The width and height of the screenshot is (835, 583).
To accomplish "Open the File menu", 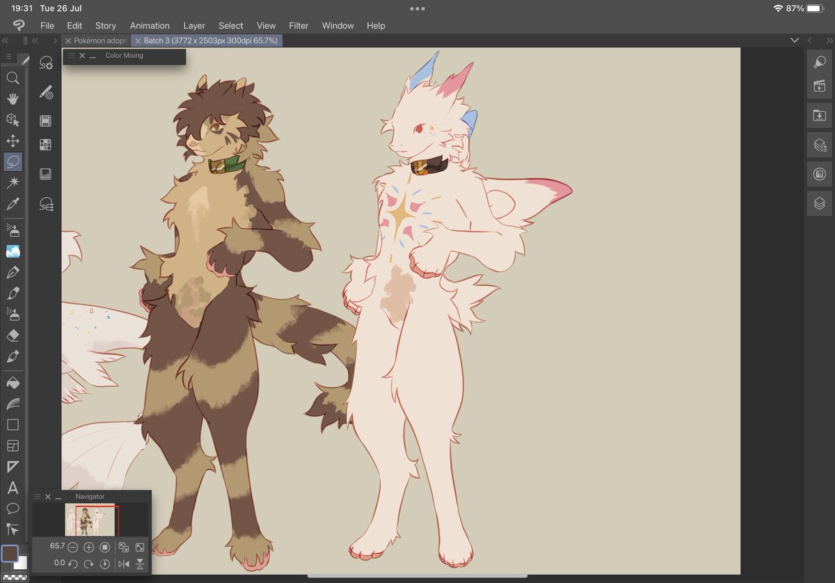I will point(47,26).
